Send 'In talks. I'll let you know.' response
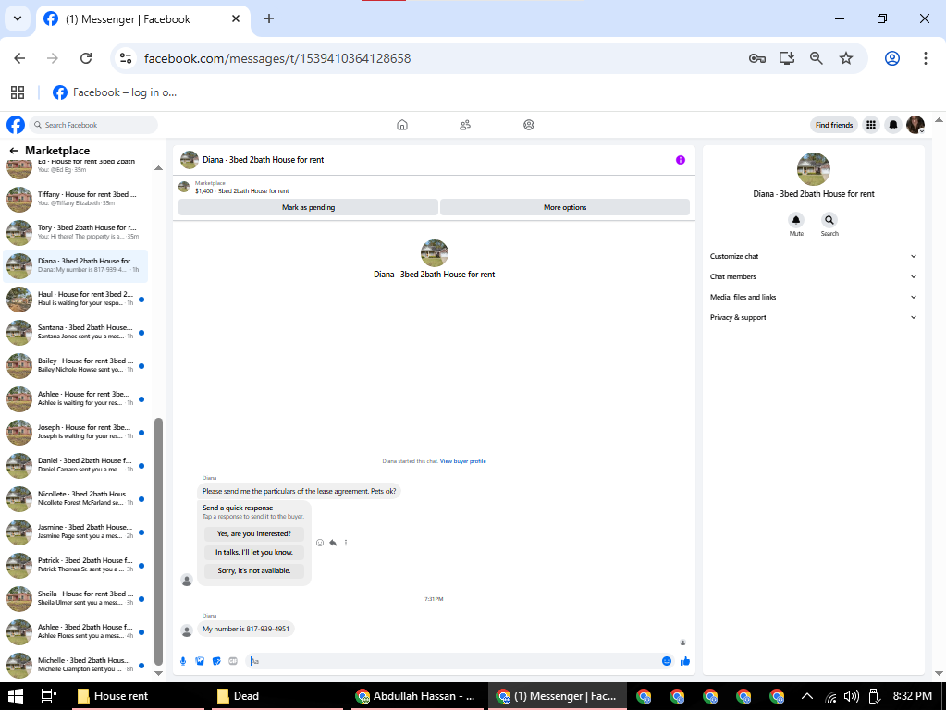Screen dimensions: 946x710 click(254, 553)
